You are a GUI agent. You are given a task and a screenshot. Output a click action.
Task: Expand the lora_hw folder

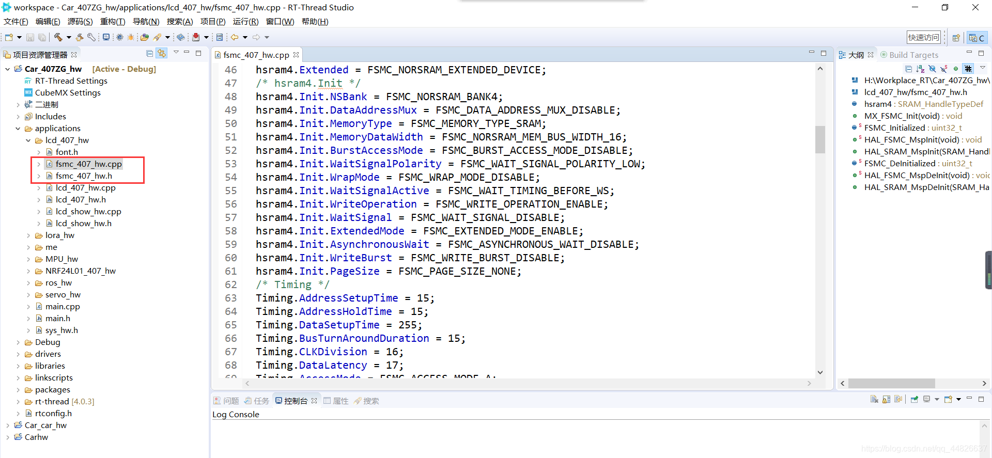(x=28, y=235)
